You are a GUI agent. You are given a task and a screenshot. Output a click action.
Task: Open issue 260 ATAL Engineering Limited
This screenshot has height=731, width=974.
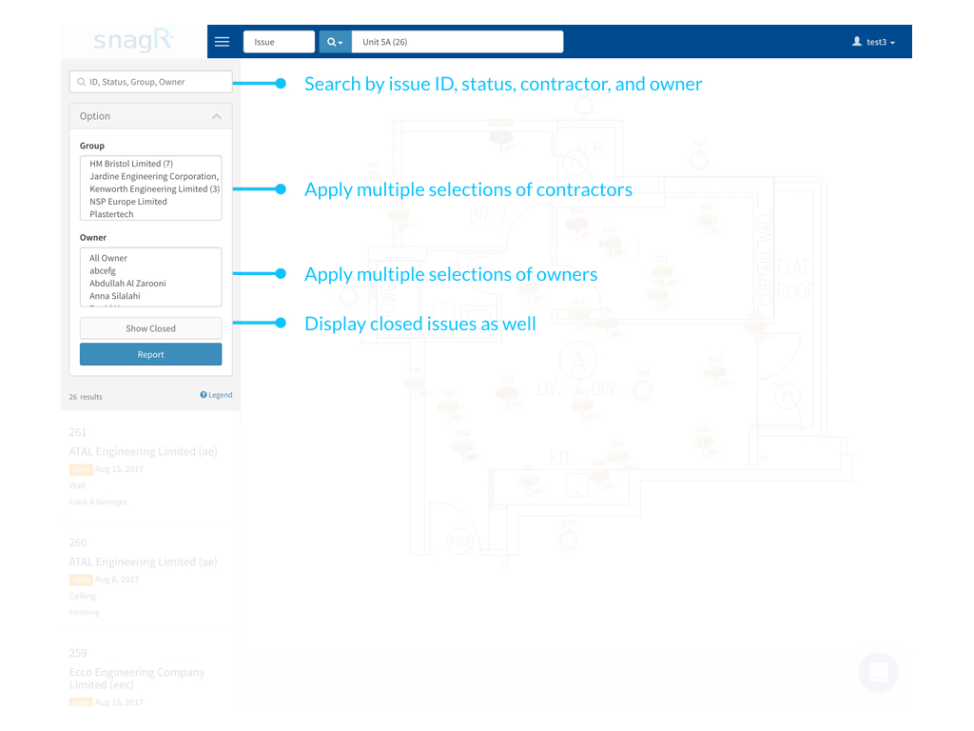[x=150, y=576]
